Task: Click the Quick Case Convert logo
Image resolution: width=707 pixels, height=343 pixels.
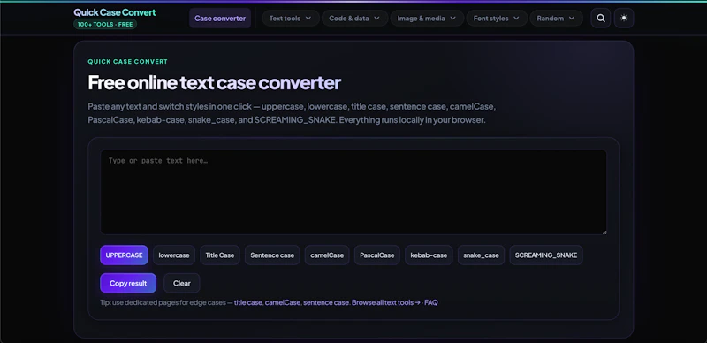Action: [115, 12]
